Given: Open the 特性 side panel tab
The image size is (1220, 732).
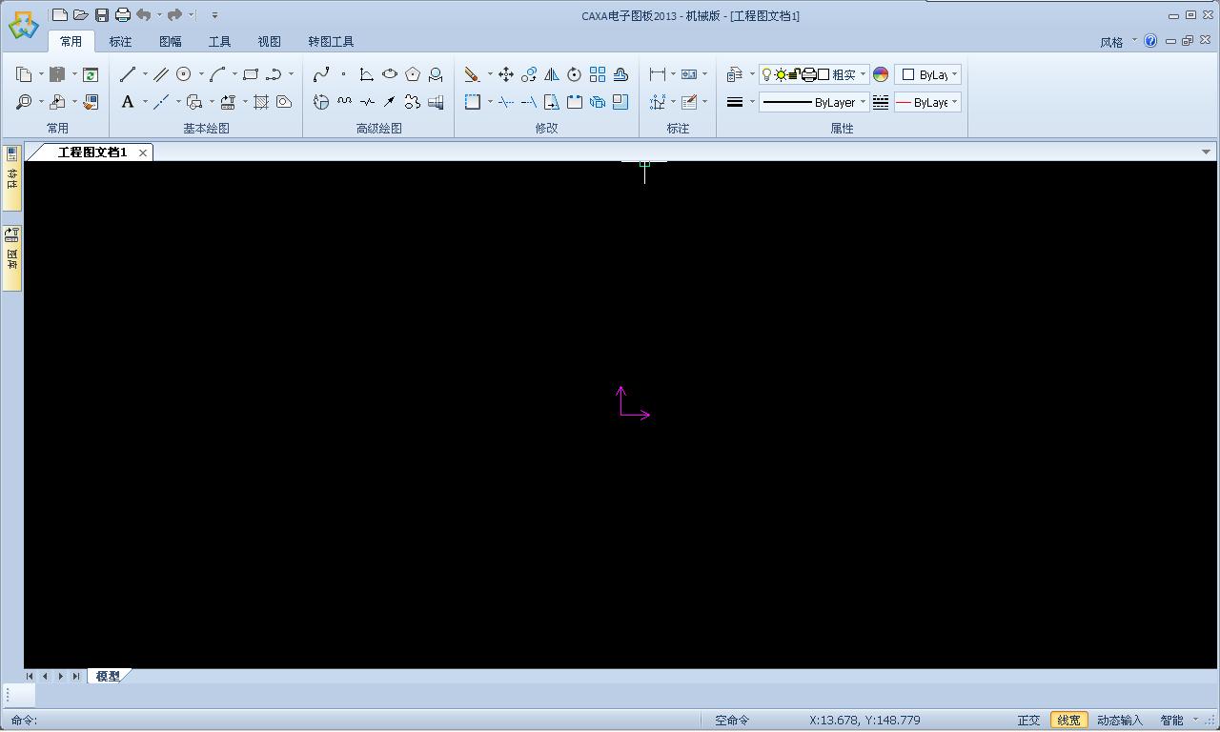Looking at the screenshot, I should coord(12,178).
